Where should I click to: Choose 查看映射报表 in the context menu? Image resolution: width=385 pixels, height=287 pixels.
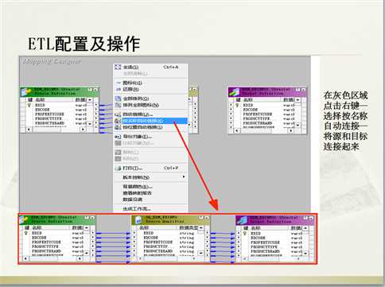(150, 193)
